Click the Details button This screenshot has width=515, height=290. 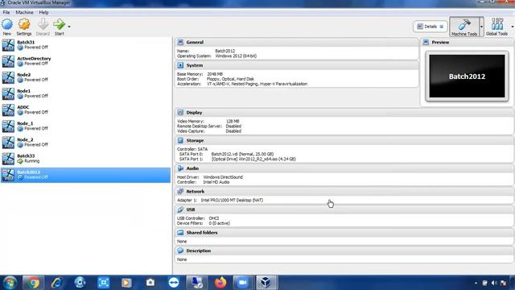(x=430, y=27)
